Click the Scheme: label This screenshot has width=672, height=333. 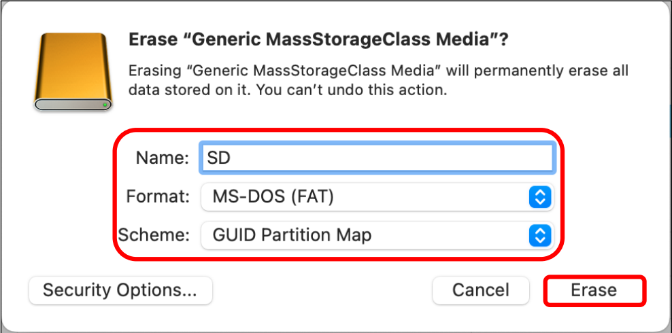click(x=154, y=235)
